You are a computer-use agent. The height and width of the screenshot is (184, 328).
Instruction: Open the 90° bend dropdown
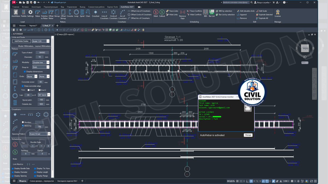[44, 95]
